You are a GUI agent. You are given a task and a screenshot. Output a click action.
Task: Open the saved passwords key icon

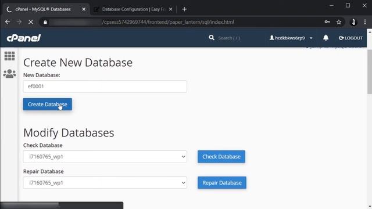tap(327, 22)
